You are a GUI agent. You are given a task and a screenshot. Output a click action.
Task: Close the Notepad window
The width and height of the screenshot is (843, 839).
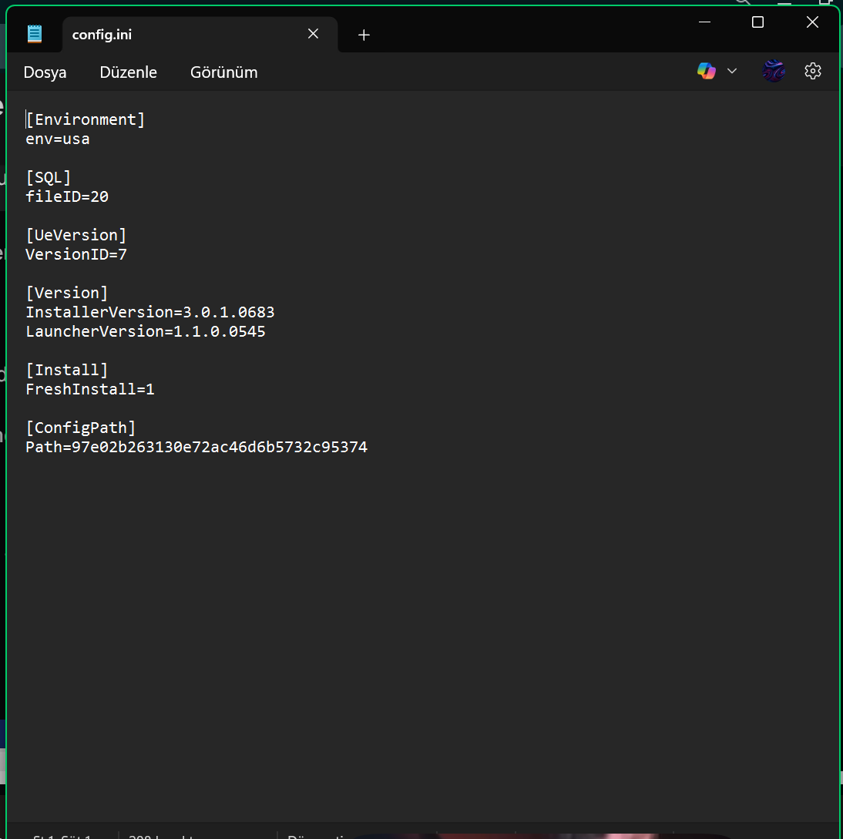click(x=812, y=22)
